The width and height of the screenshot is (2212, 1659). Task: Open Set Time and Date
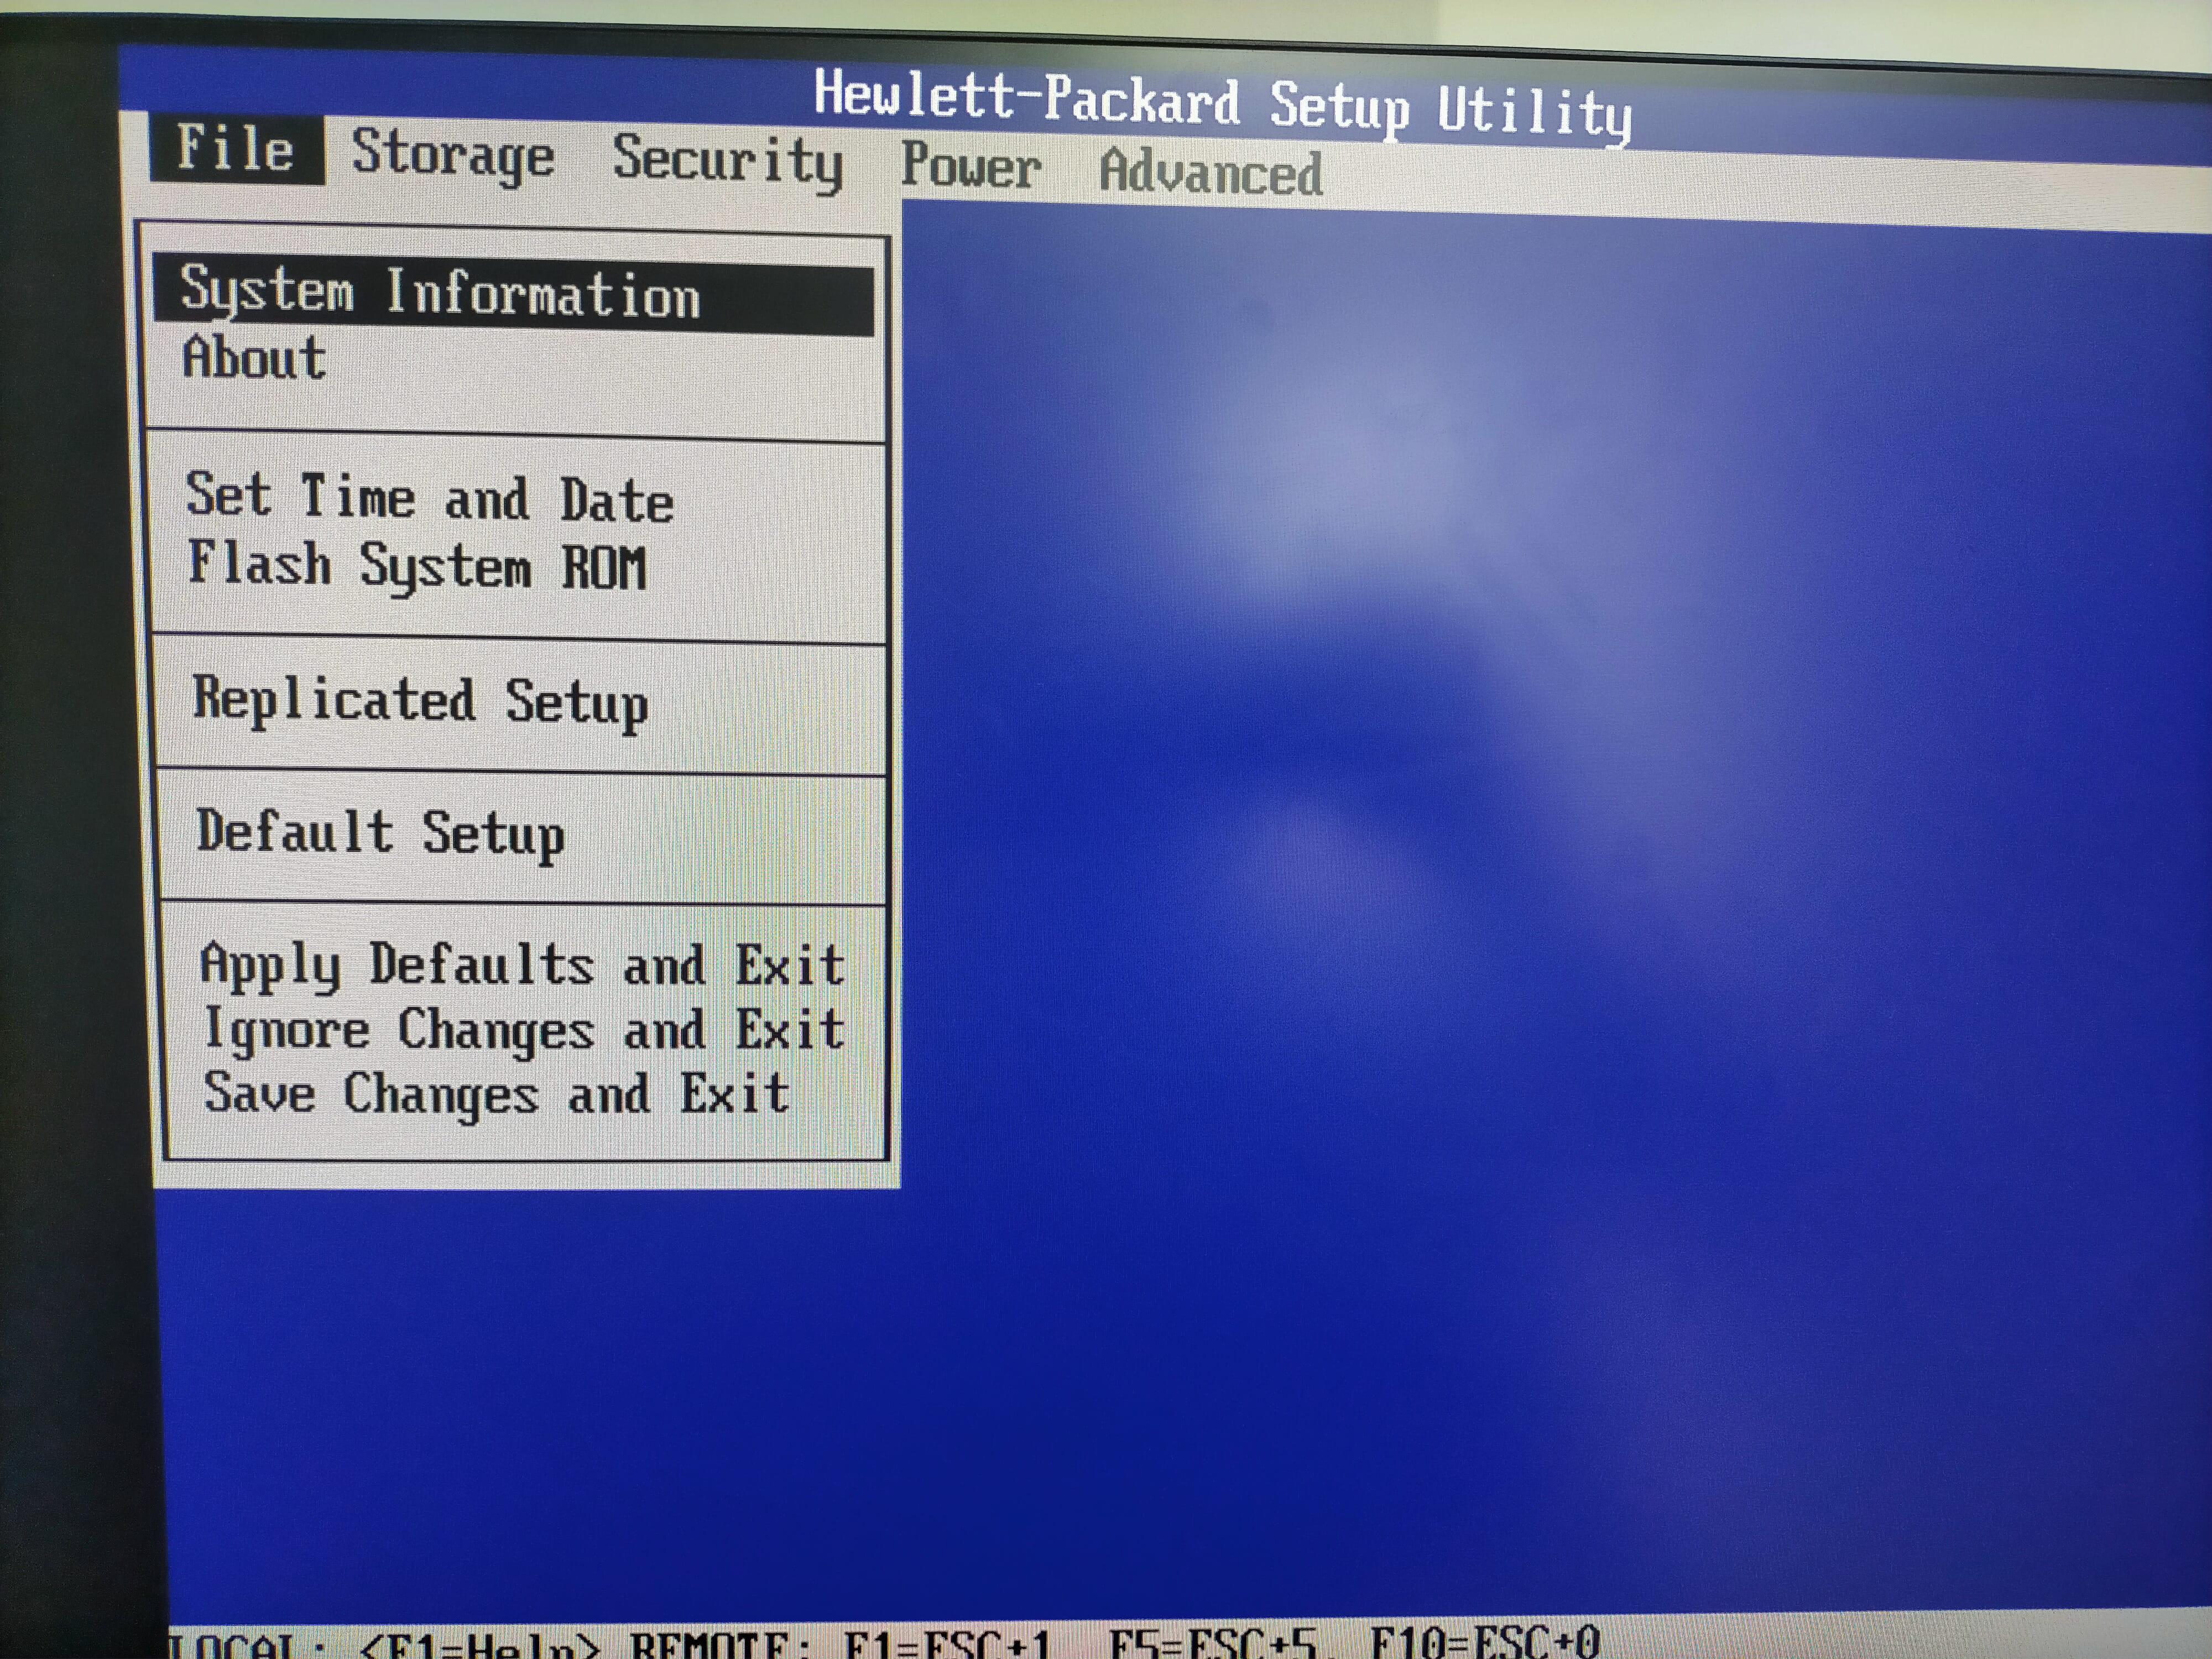coord(430,498)
